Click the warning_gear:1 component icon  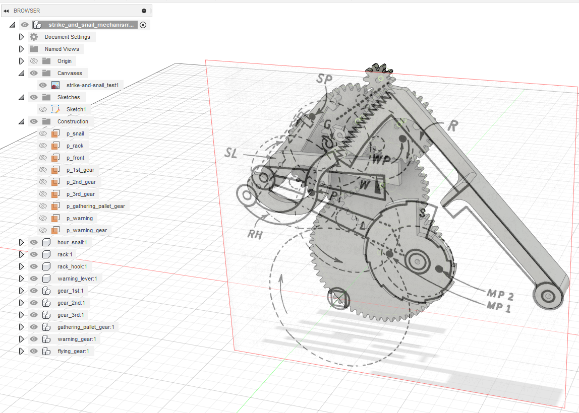pyautogui.click(x=46, y=339)
